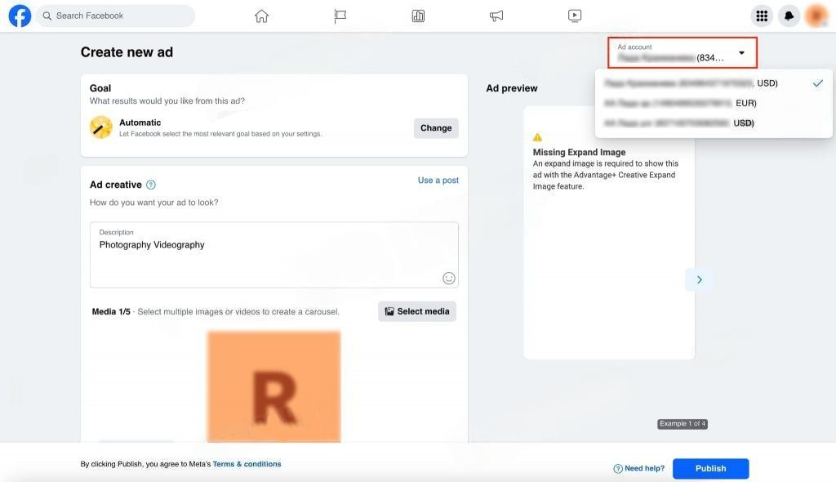Image resolution: width=836 pixels, height=482 pixels.
Task: Click the Use a post link
Action: (x=438, y=181)
